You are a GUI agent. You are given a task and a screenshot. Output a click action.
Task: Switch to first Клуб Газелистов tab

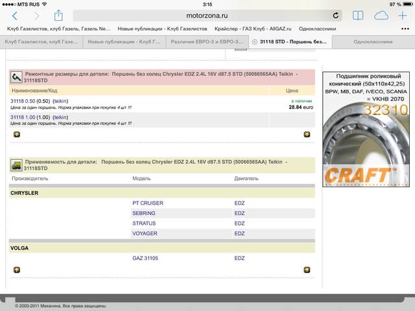pyautogui.click(x=41, y=41)
